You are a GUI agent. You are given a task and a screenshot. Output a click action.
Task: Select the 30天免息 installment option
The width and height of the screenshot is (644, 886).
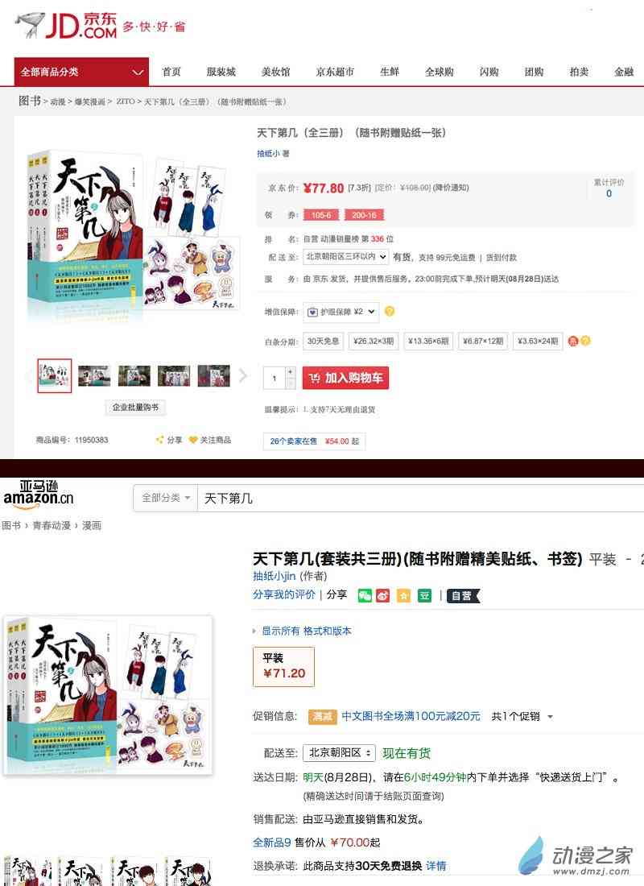click(323, 342)
